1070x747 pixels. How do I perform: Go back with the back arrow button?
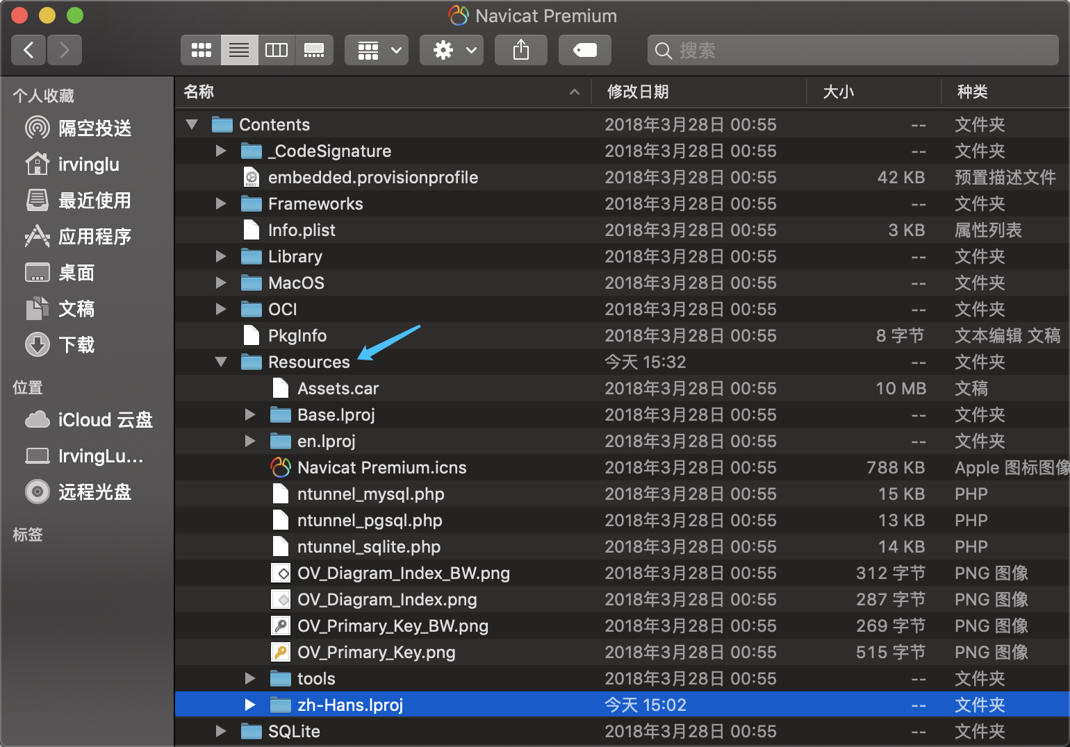[29, 50]
